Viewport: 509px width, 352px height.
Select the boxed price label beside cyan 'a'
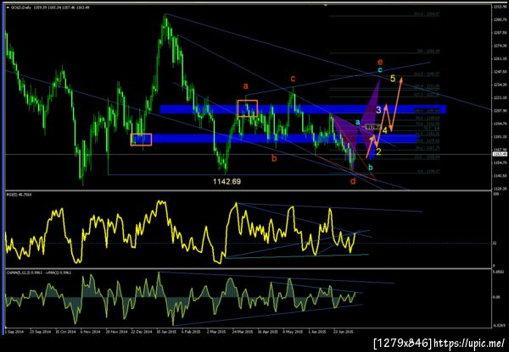(x=372, y=127)
